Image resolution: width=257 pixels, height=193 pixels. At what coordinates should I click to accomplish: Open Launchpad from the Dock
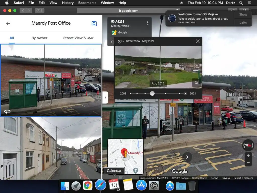[x=76, y=186]
